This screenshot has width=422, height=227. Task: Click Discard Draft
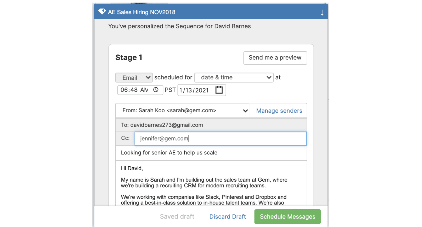[x=227, y=217]
